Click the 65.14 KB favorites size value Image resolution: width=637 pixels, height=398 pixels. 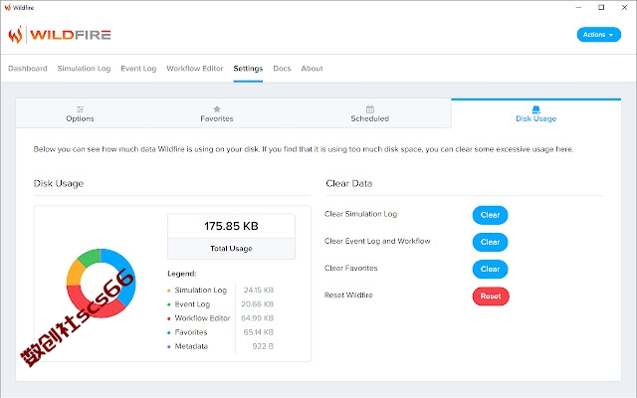tap(259, 332)
